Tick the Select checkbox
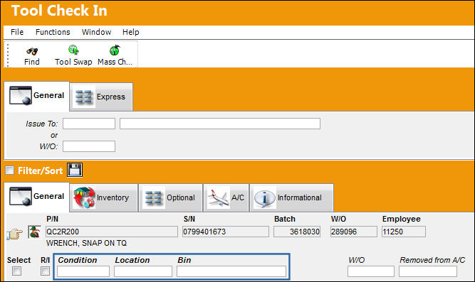 pos(16,271)
